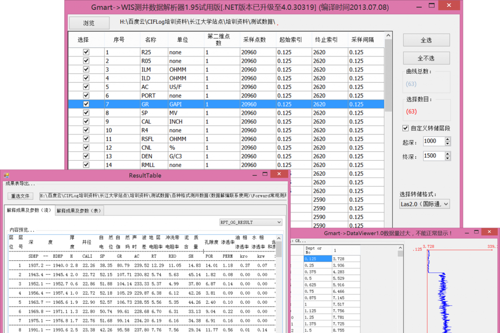
Task: Decrease 终深 end depth with down arrow
Action: (x=448, y=158)
